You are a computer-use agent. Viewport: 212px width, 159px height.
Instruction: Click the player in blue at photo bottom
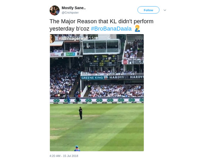(x=77, y=148)
